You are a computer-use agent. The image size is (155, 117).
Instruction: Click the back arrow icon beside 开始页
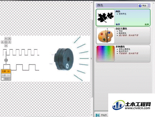(x=97, y=115)
